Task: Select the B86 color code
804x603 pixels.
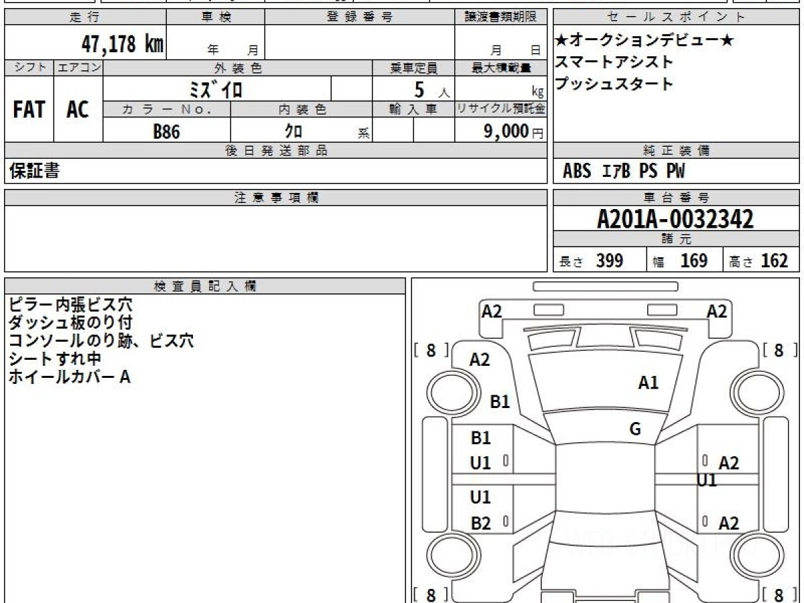Action: (x=167, y=131)
